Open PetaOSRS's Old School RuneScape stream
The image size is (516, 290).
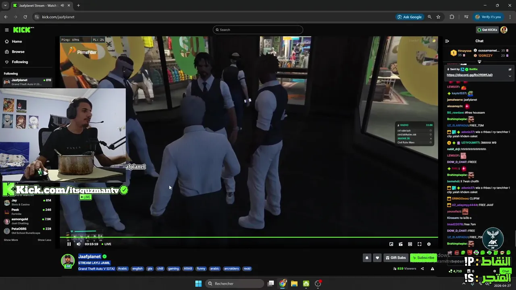coord(27,230)
